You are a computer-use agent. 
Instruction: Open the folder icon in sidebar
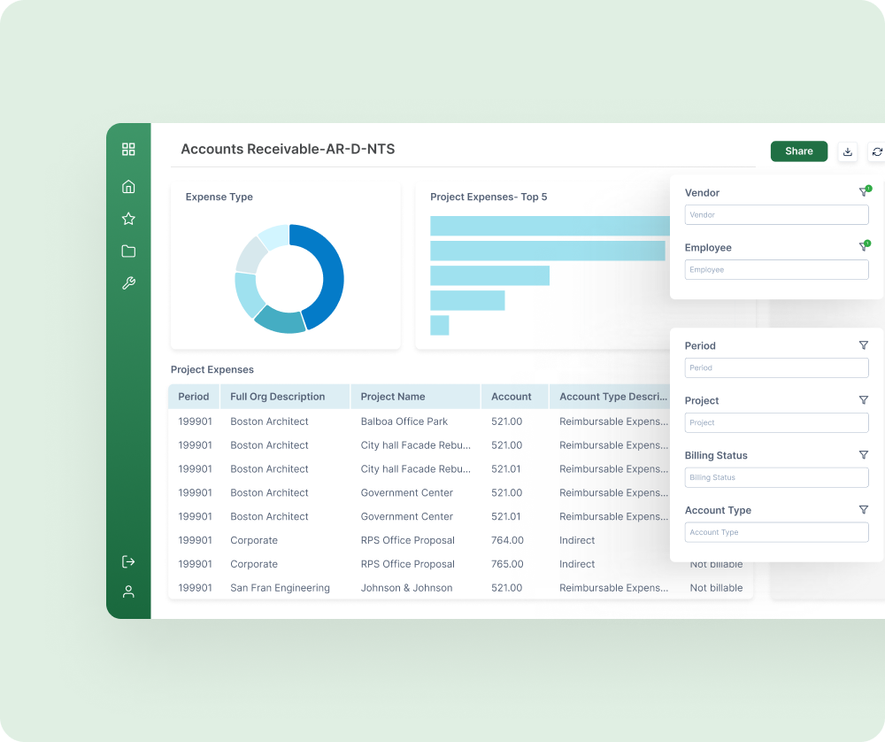[128, 251]
